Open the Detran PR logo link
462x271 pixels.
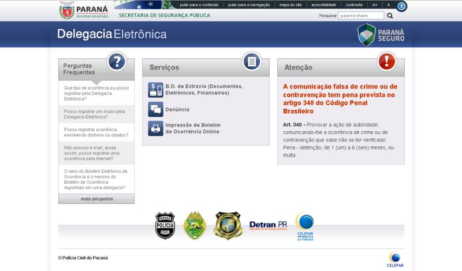tap(268, 225)
